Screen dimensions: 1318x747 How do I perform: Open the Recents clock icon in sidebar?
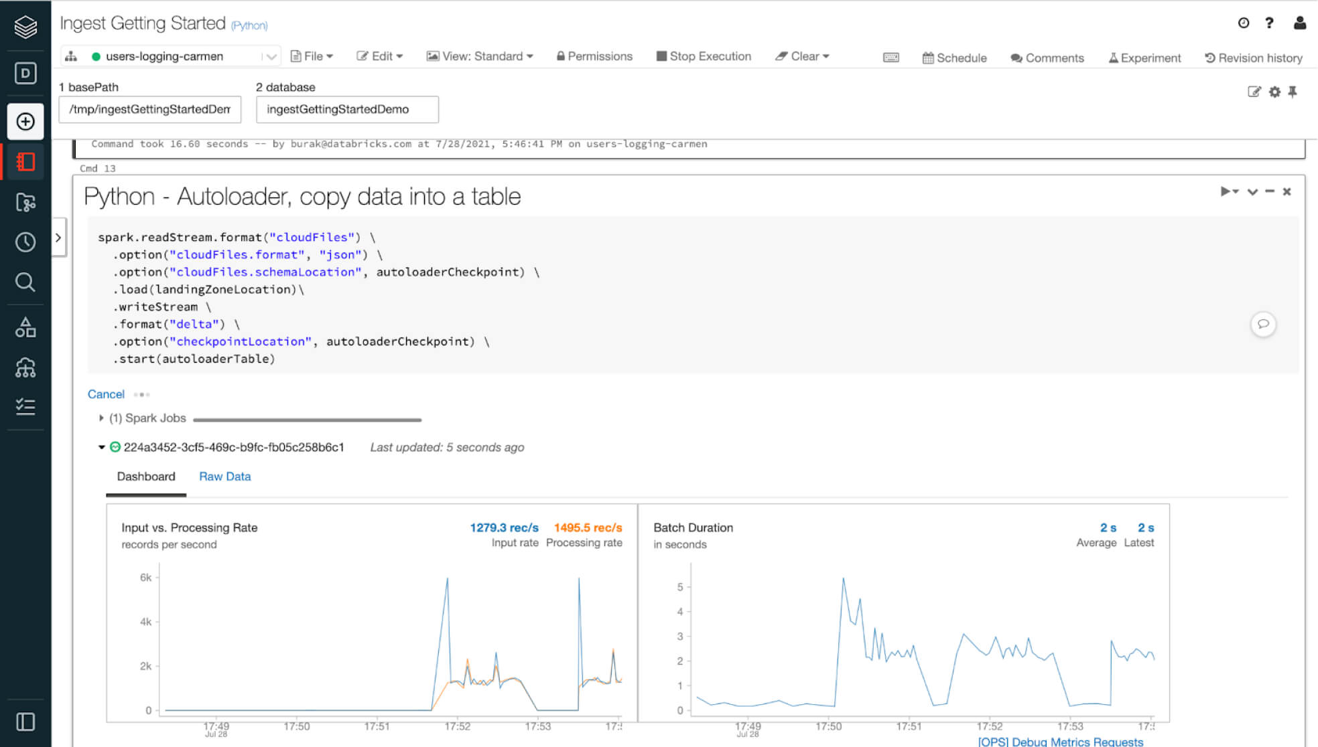click(x=25, y=242)
